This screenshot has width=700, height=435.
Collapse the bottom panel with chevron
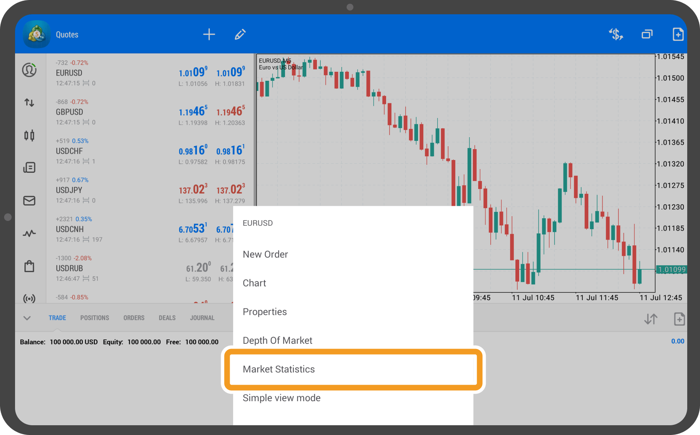point(27,318)
